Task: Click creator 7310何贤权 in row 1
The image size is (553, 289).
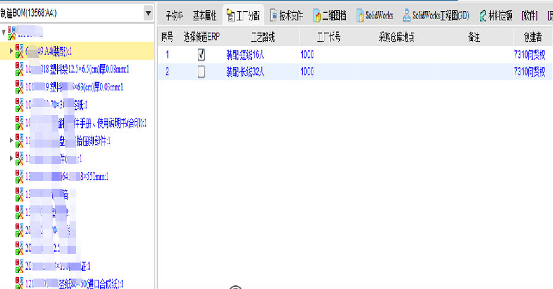Action: (530, 55)
